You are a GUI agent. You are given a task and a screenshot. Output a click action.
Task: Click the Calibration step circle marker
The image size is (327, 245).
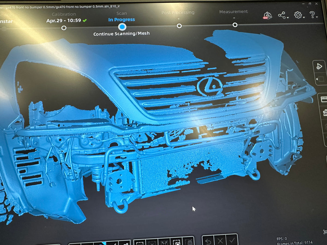click(64, 28)
